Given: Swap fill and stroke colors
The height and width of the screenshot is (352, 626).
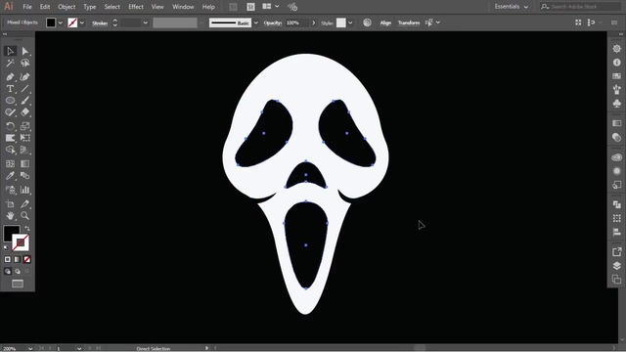Looking at the screenshot, I should click(27, 228).
